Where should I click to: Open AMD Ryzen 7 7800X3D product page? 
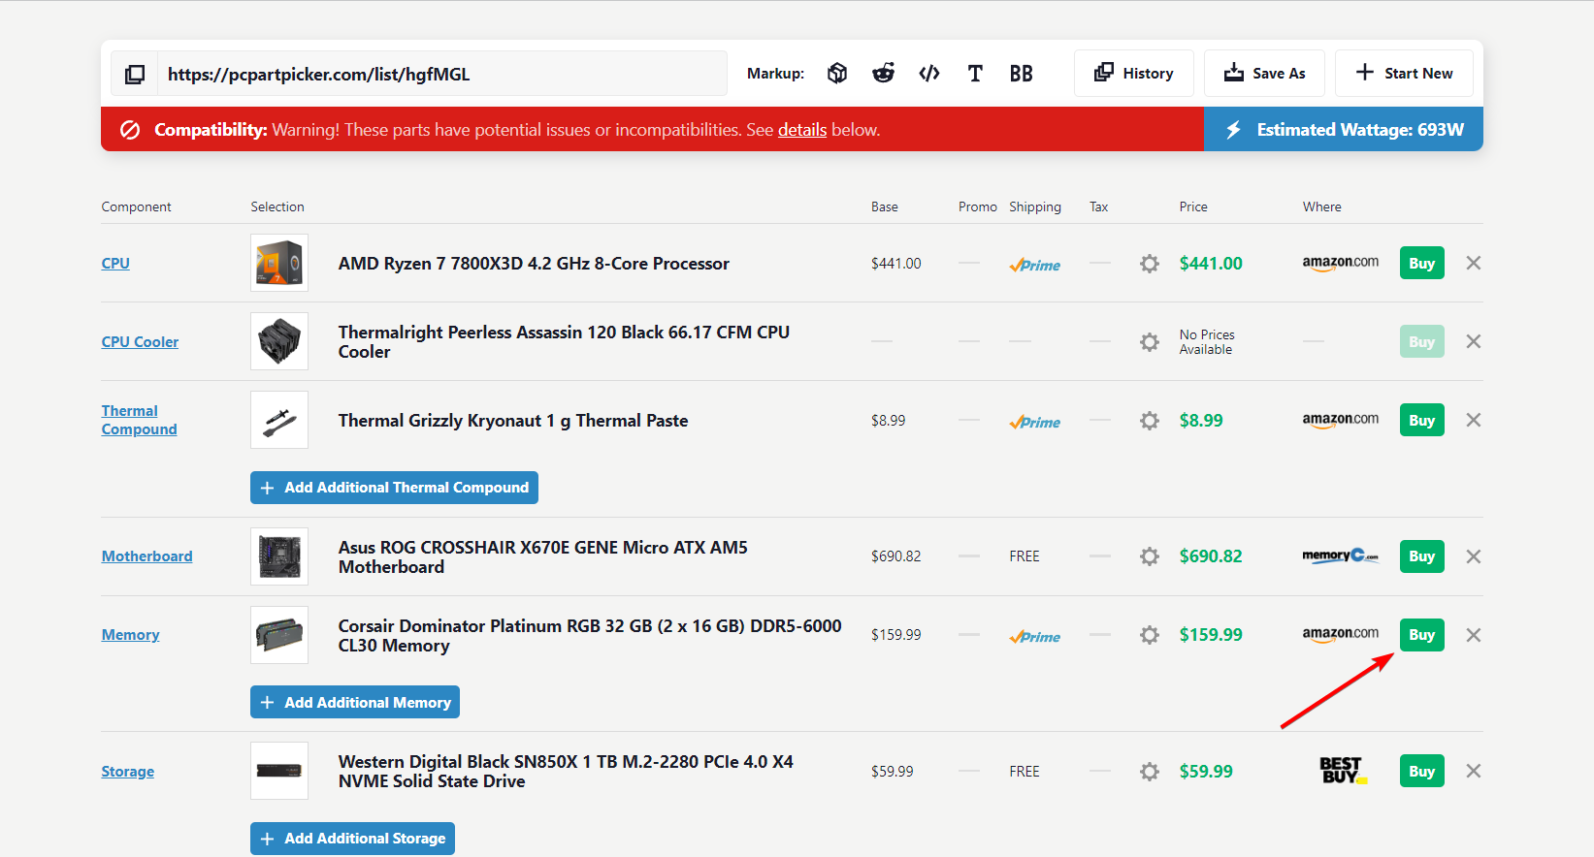[x=534, y=264]
